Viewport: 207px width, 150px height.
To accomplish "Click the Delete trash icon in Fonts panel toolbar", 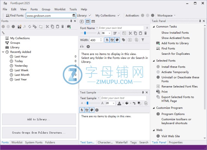I will (62, 27).
